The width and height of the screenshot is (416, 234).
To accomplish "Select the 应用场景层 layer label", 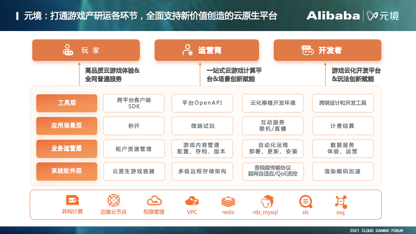I will tap(67, 126).
